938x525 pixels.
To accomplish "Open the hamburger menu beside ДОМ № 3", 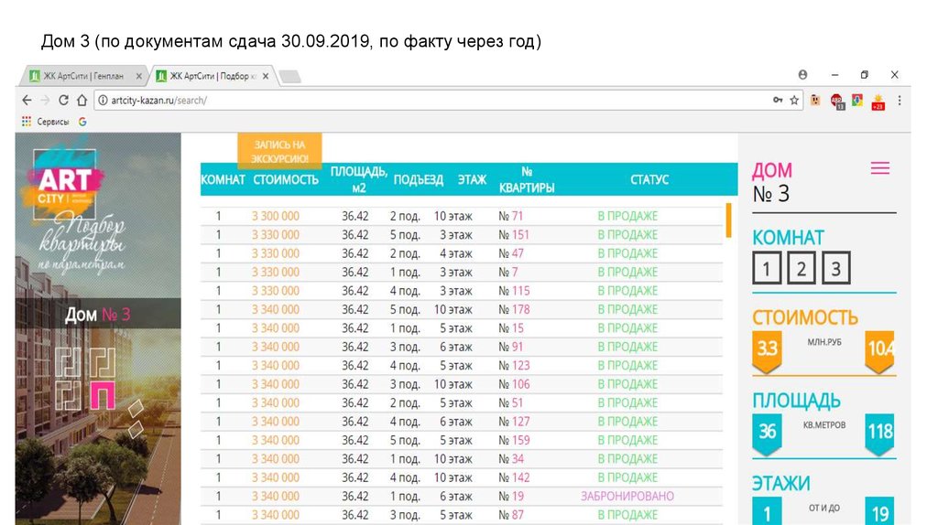I will click(x=879, y=168).
